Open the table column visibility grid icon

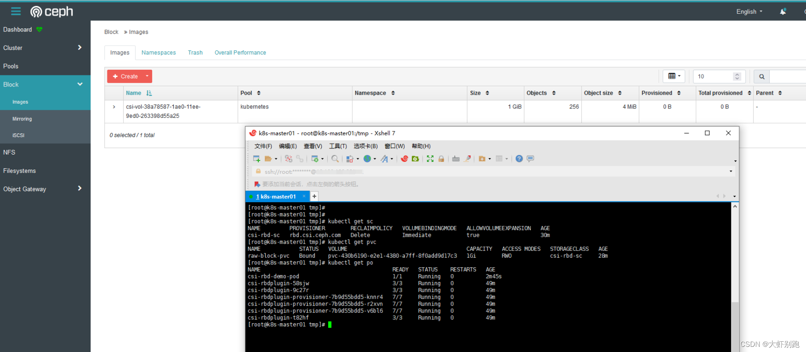[674, 76]
